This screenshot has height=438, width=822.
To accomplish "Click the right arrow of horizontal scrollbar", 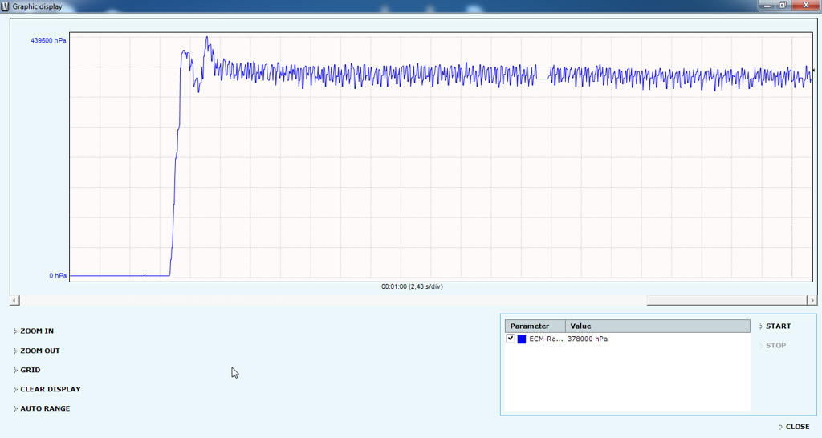I will tap(812, 301).
